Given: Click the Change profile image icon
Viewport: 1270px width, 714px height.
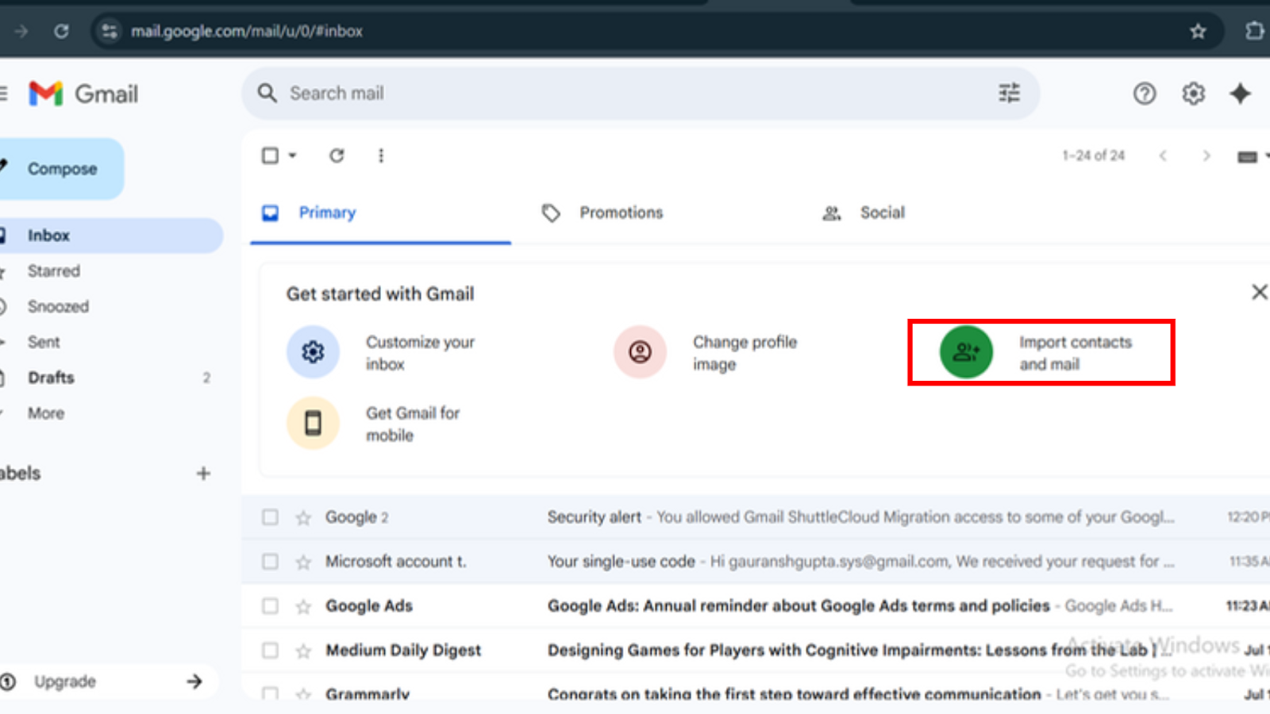Looking at the screenshot, I should [640, 351].
